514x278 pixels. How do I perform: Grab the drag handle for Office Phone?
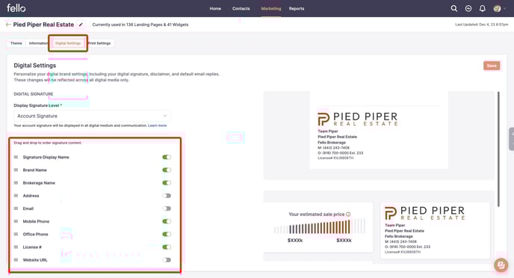[16, 234]
